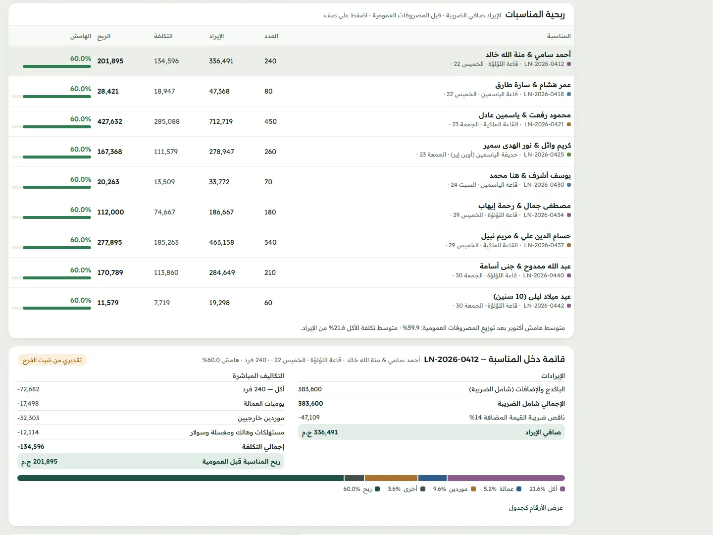Pick the حسام الدين علي & مريم نبيل event
The width and height of the screenshot is (713, 535).
pyautogui.click(x=291, y=242)
